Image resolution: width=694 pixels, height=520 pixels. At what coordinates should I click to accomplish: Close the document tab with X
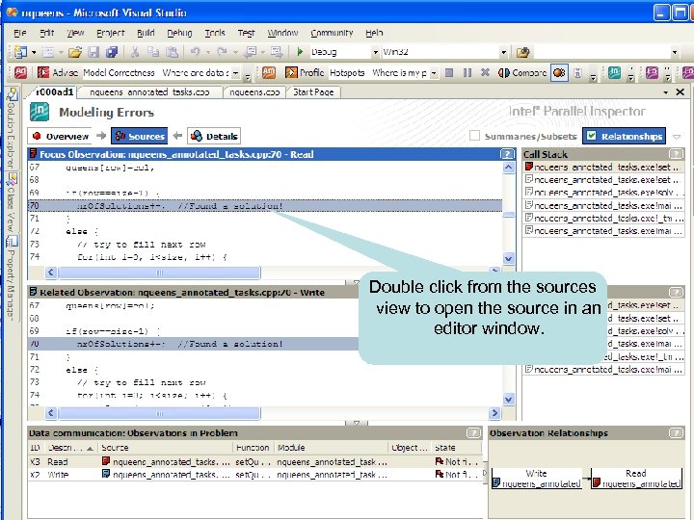(681, 92)
